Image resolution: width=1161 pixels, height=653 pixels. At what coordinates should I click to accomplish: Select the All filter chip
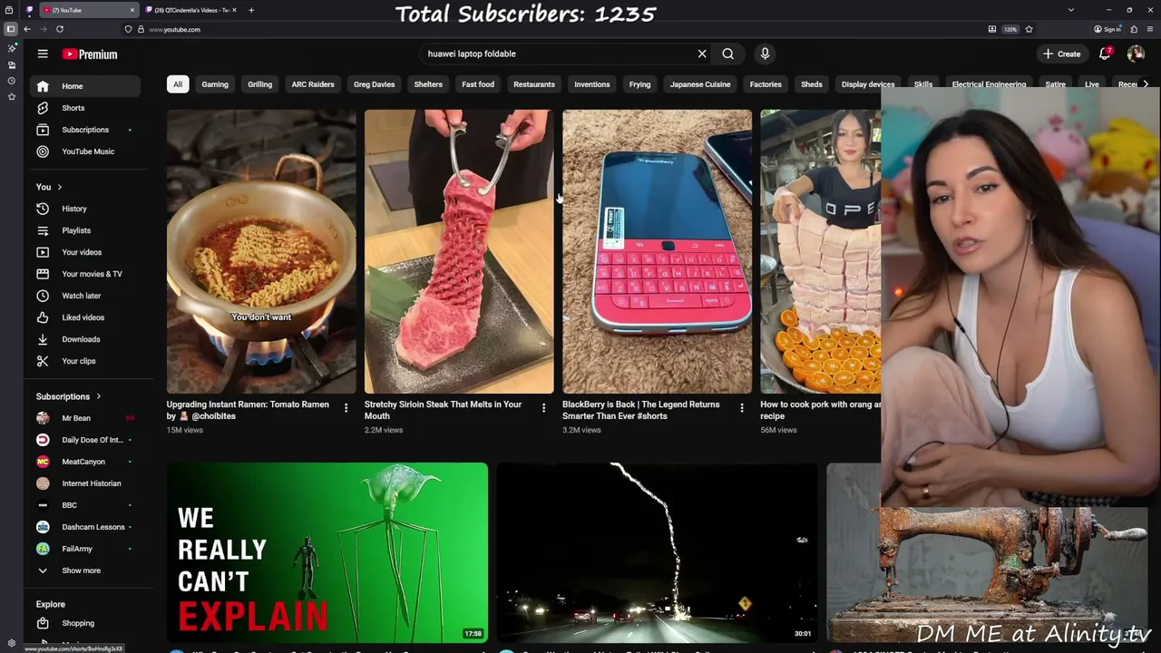pyautogui.click(x=178, y=84)
